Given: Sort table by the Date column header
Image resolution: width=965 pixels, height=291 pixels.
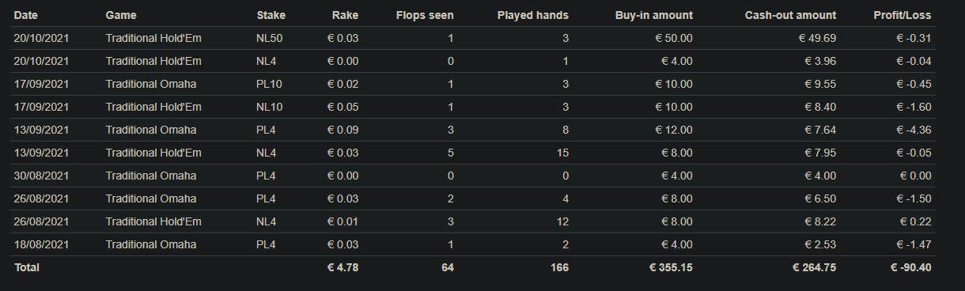Looking at the screenshot, I should (x=25, y=15).
